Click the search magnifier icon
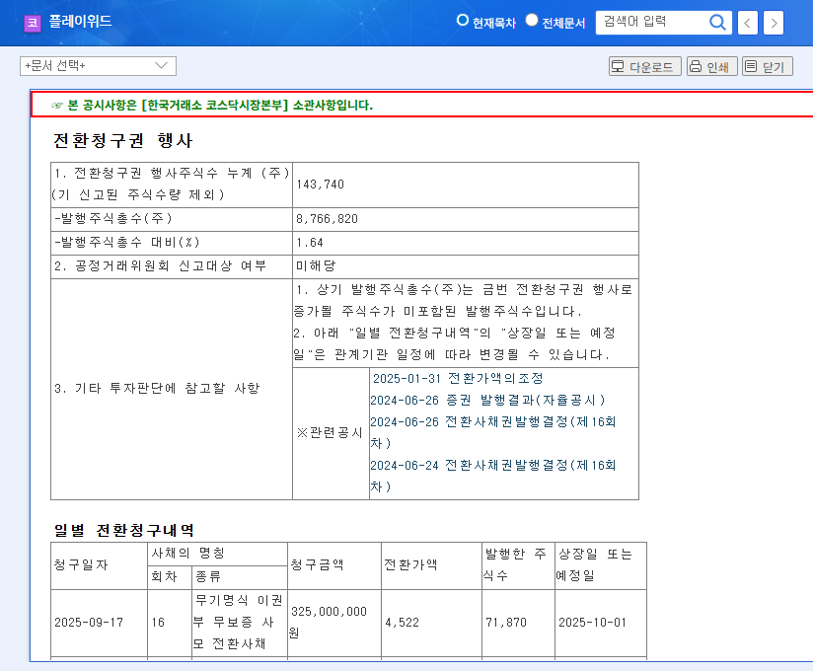 (x=717, y=23)
